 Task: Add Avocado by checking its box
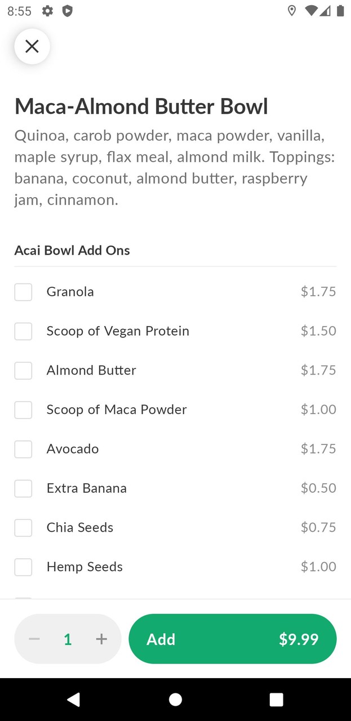tap(23, 449)
